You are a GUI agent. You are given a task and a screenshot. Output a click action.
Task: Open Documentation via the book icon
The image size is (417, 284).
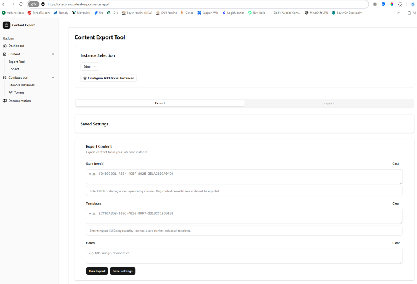[x=4, y=101]
